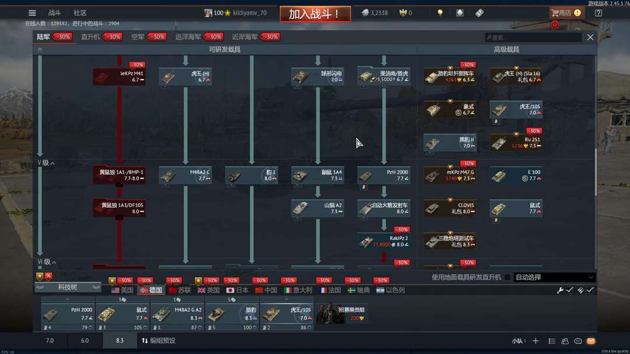Choose the 7.0 lineup preset
The image size is (630, 354).
coord(50,341)
